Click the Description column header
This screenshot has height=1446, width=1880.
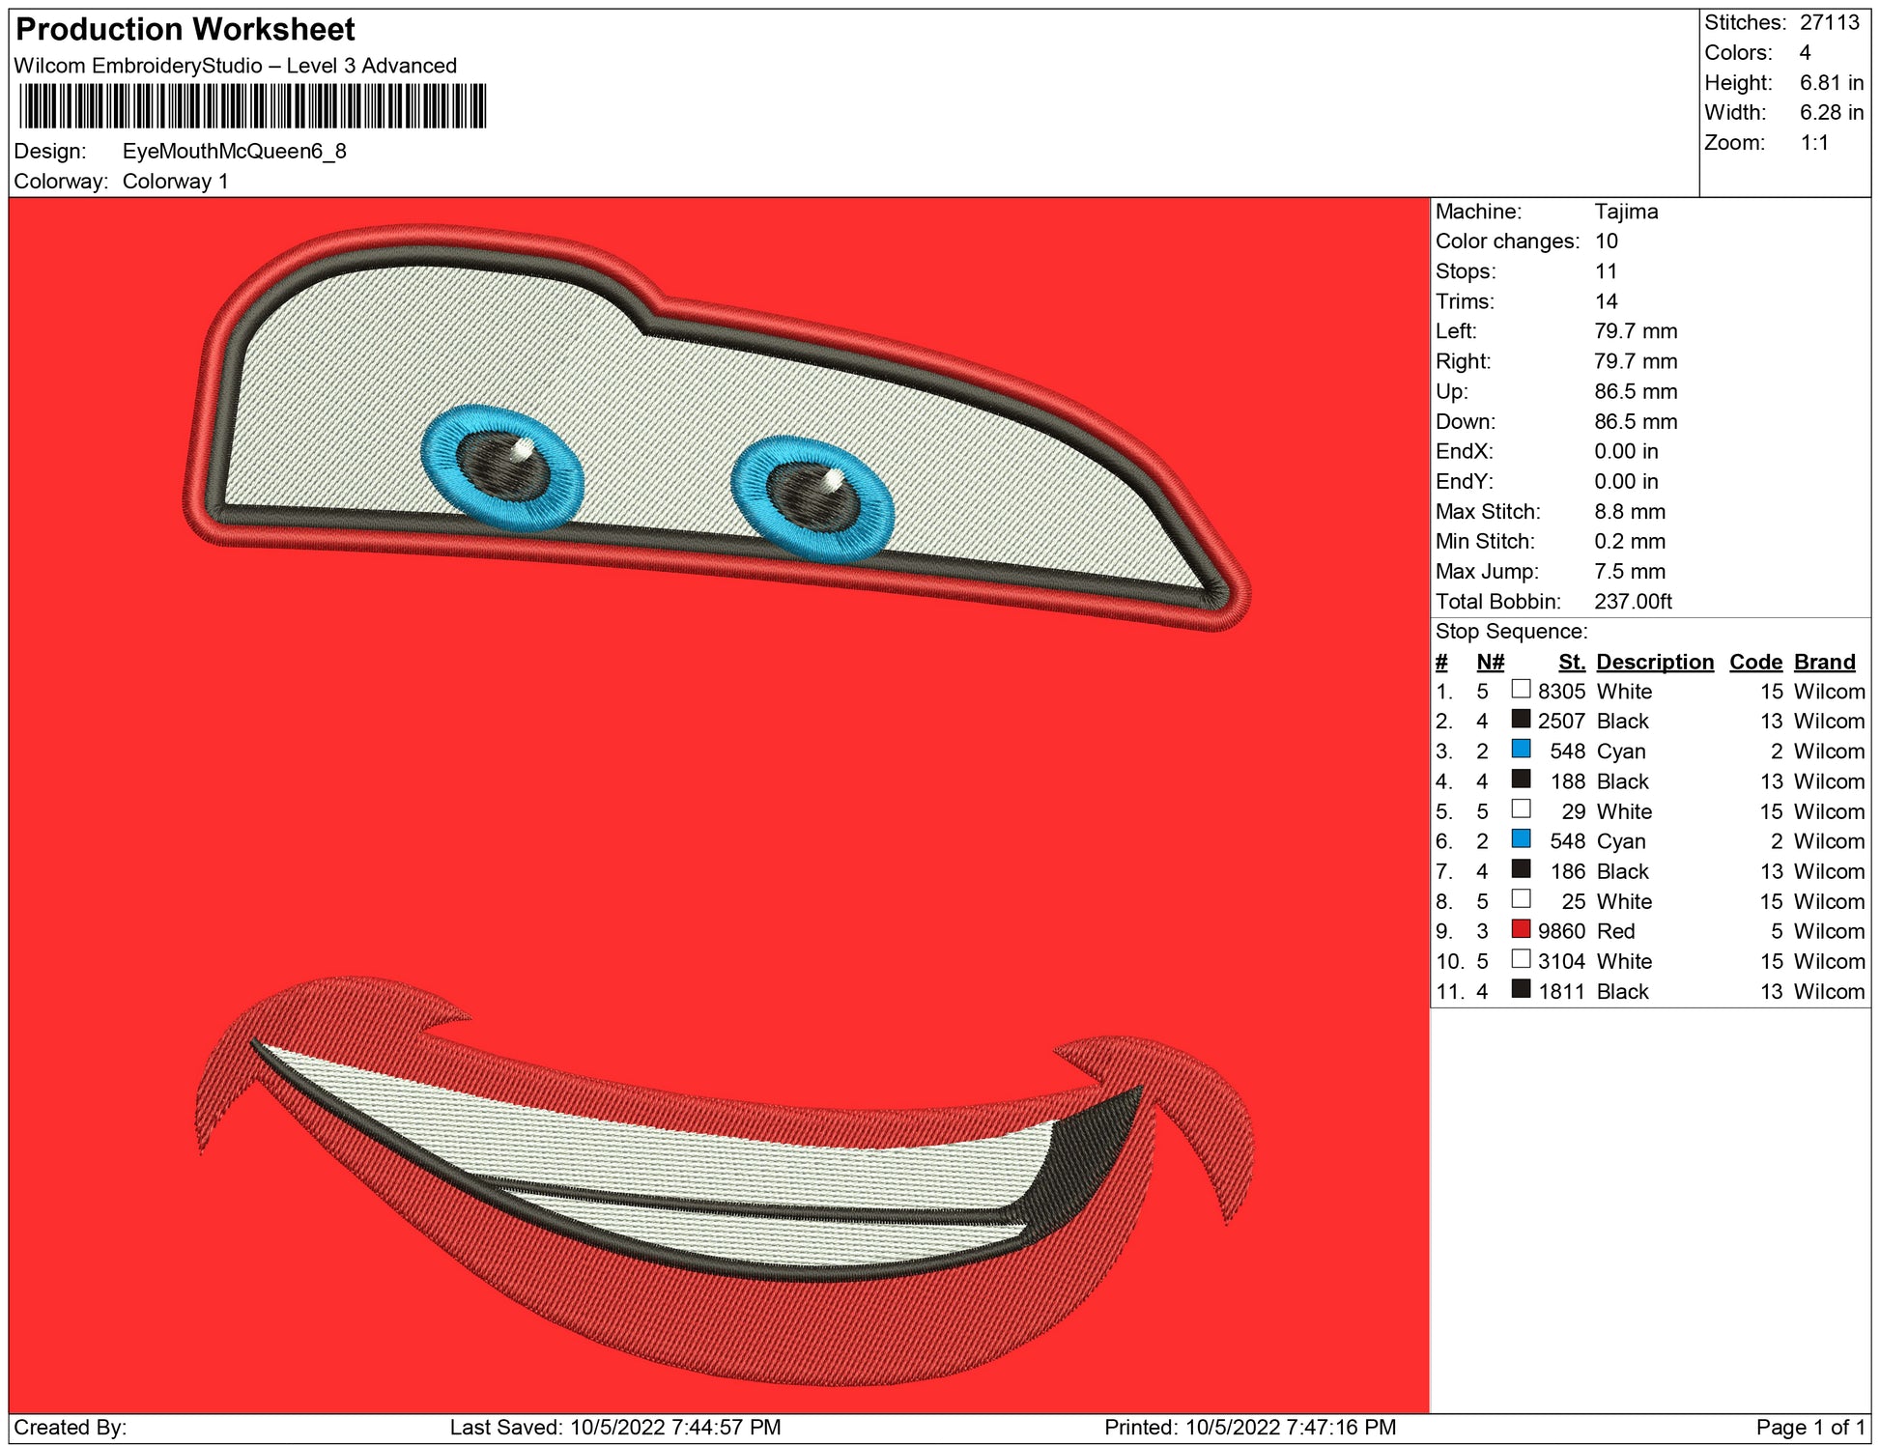1654,662
